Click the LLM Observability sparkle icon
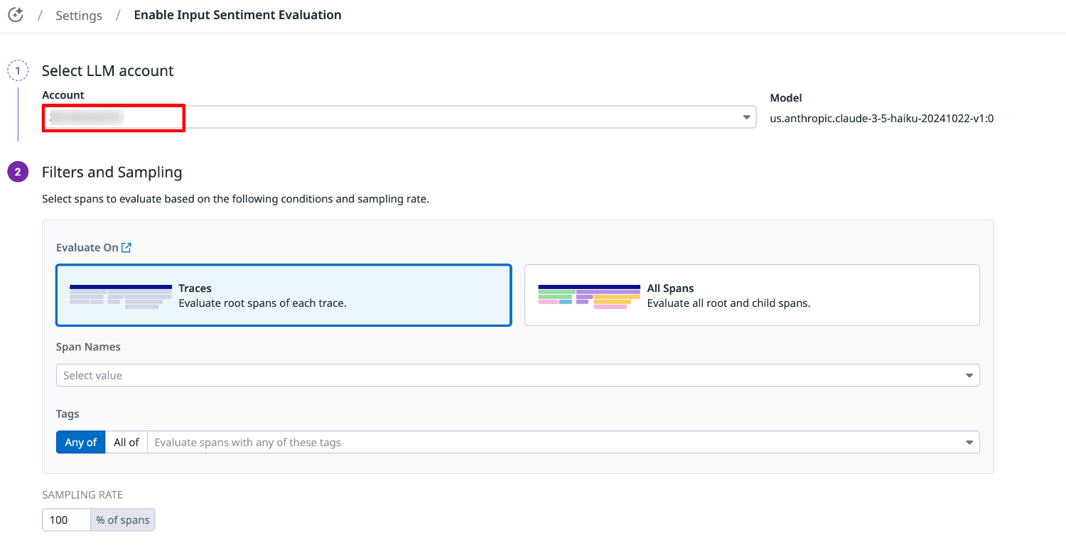The height and width of the screenshot is (552, 1066). 16,15
